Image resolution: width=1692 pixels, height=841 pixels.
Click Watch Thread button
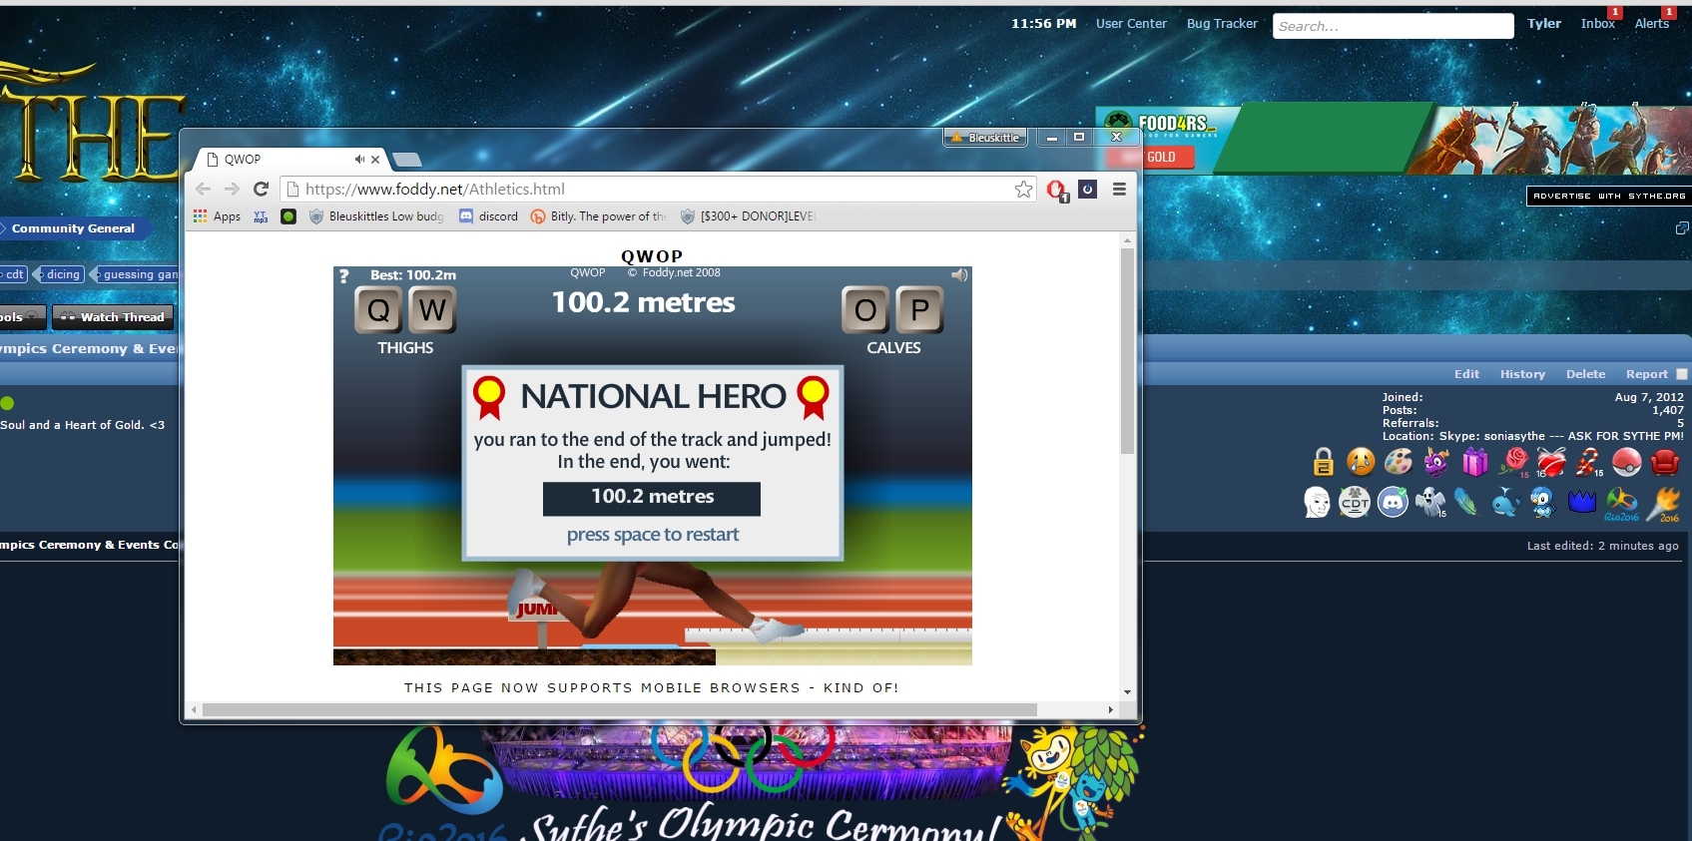[113, 317]
